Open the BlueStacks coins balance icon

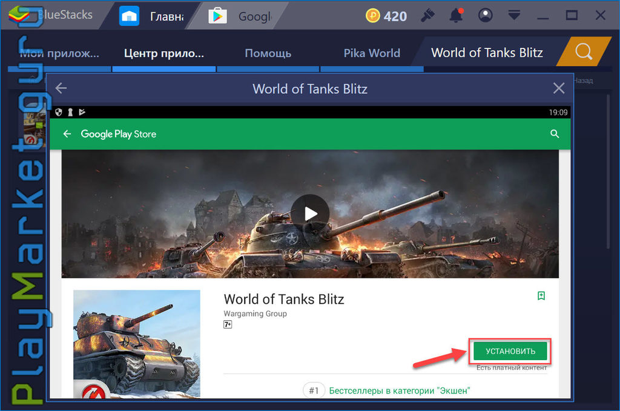(372, 16)
